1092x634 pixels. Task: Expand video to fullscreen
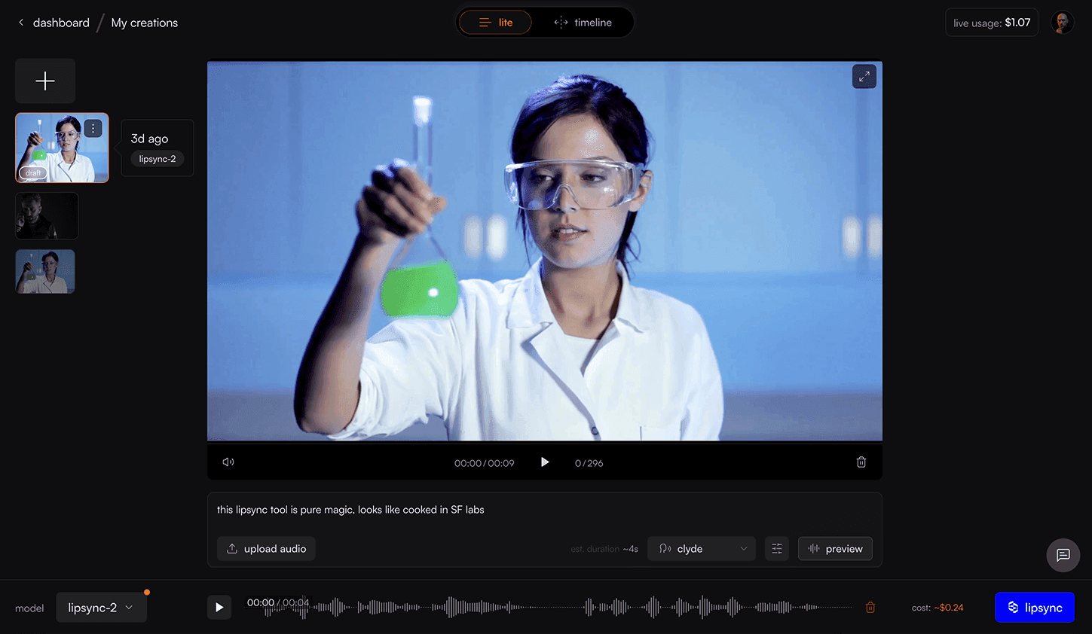[x=864, y=76]
